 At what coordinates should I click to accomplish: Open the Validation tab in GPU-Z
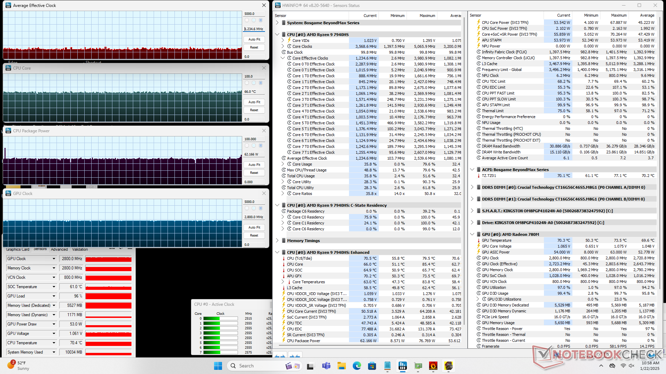coord(80,249)
